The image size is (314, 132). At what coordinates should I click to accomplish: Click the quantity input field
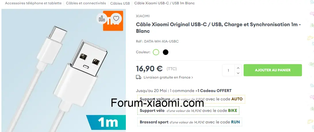228,70
